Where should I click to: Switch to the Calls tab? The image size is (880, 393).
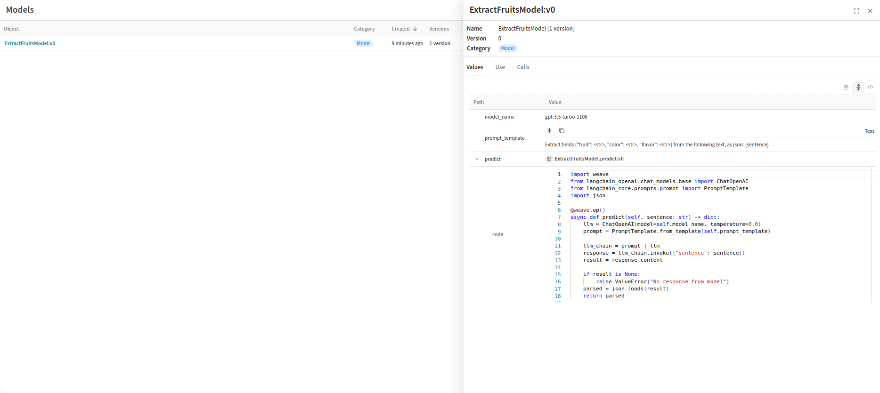(523, 67)
